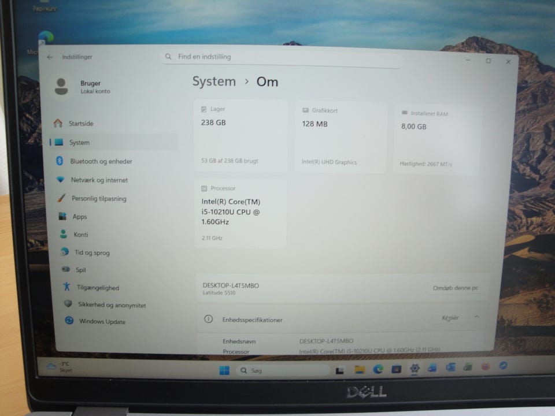Click the back arrow beside Indstillinger
This screenshot has height=416, width=555.
click(50, 57)
